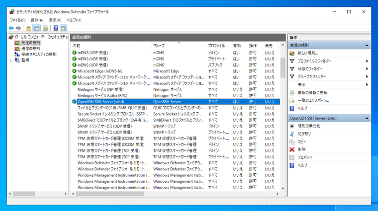This screenshot has width=378, height=211.
Task: Open the ファイル(F) menu
Action: [17, 20]
